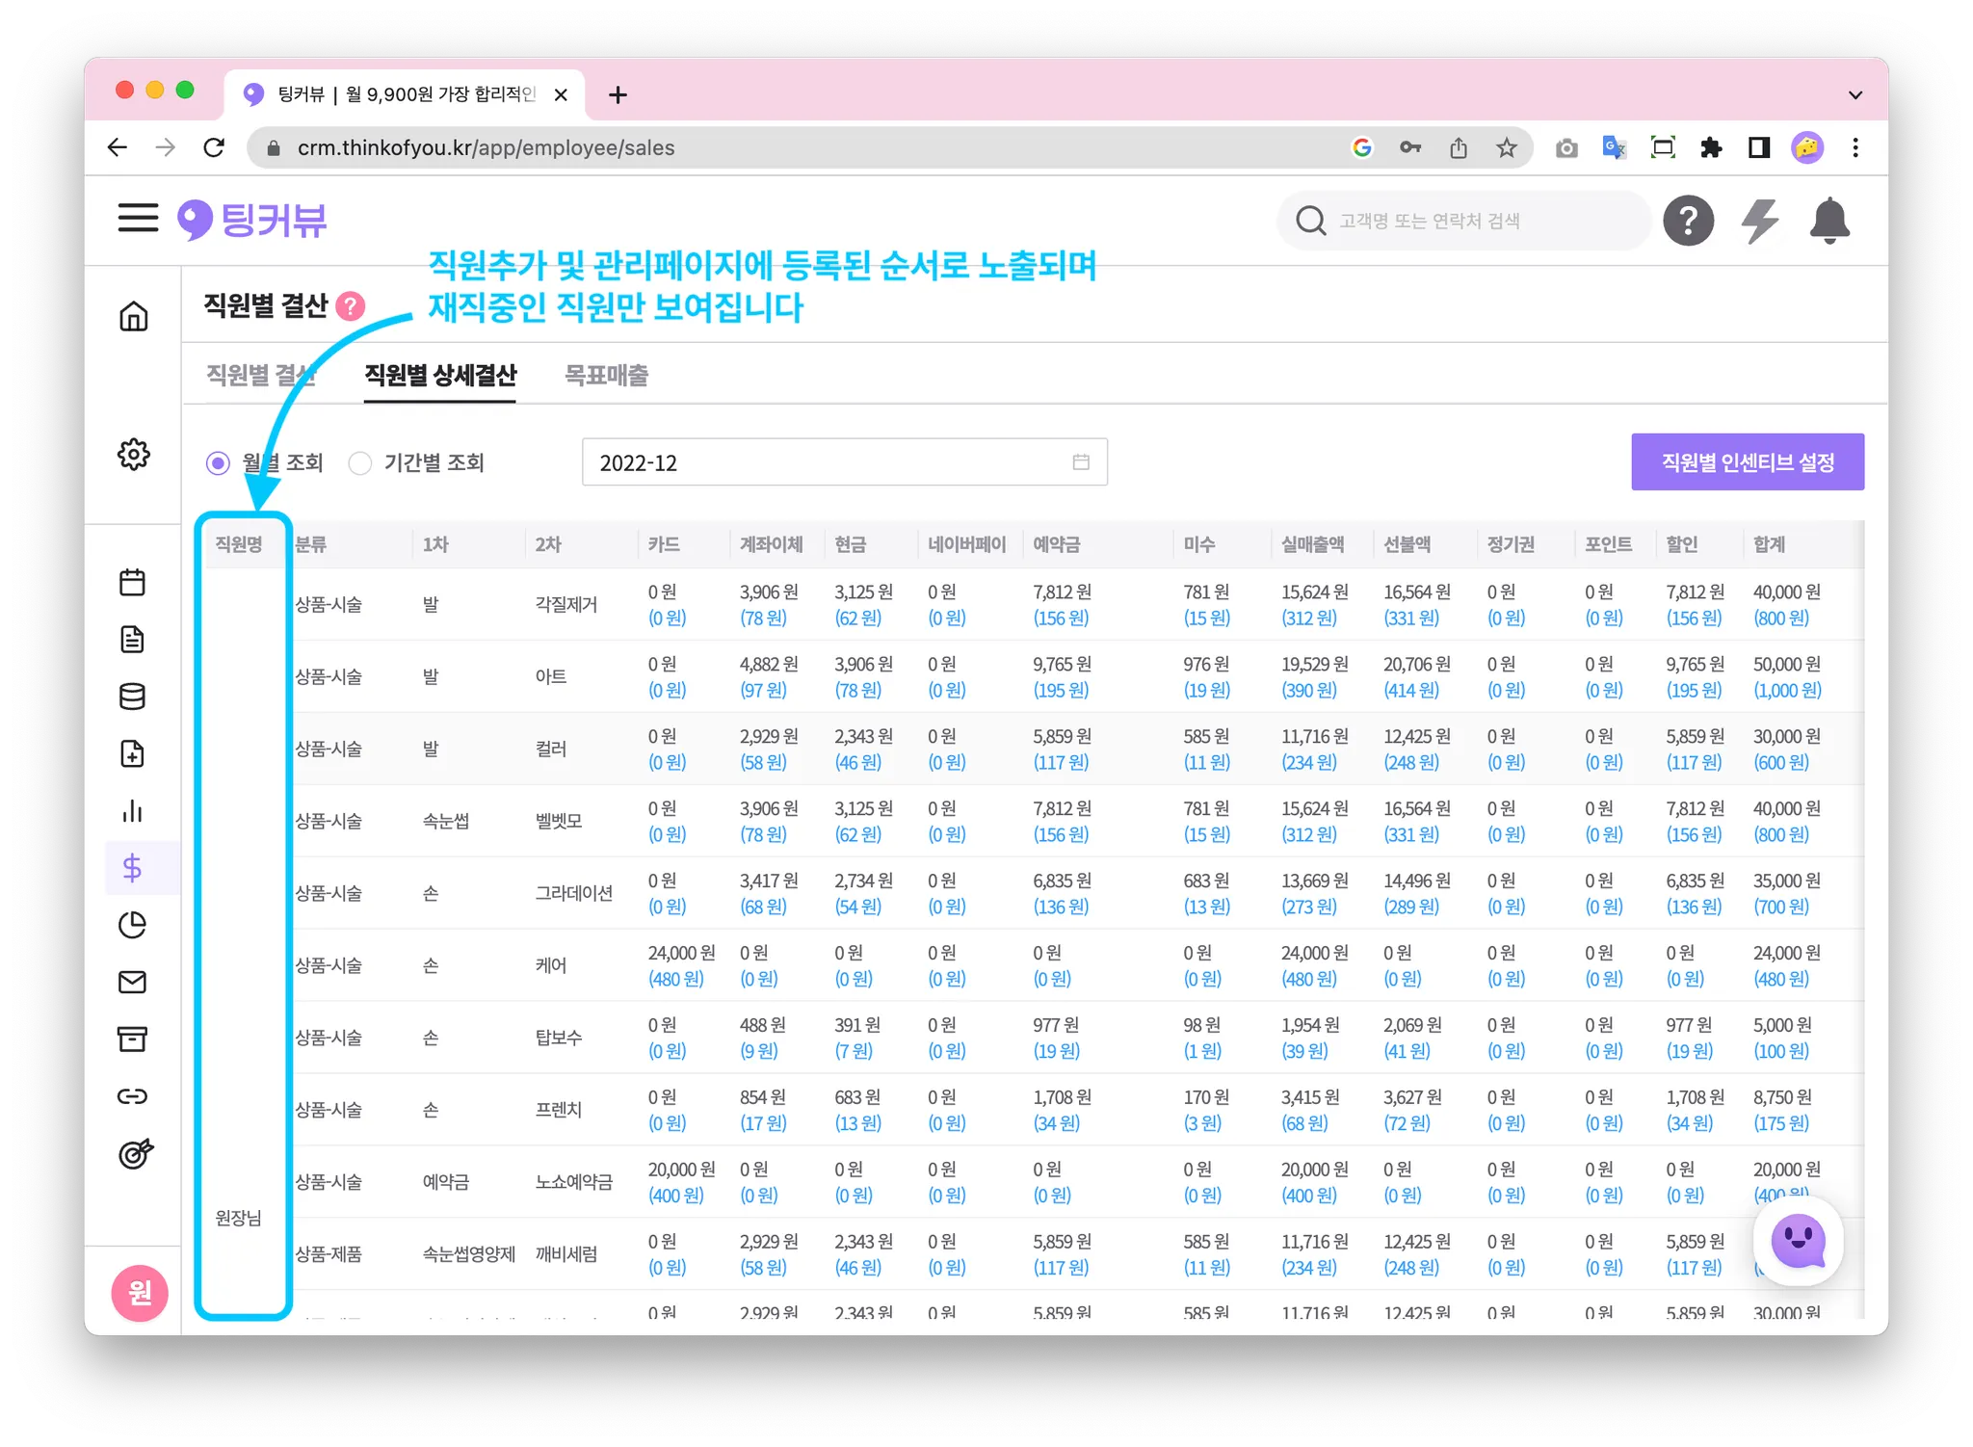Select the dollar sign sales icon

(132, 868)
